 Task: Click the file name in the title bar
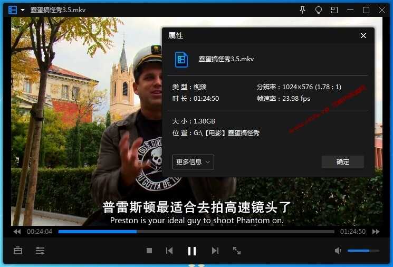[x=58, y=10]
